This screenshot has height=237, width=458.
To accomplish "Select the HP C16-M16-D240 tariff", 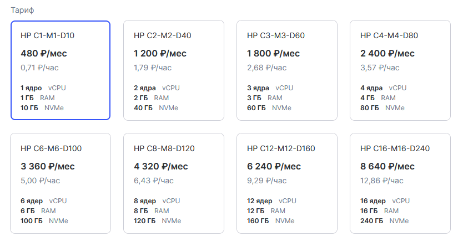I will [x=400, y=183].
